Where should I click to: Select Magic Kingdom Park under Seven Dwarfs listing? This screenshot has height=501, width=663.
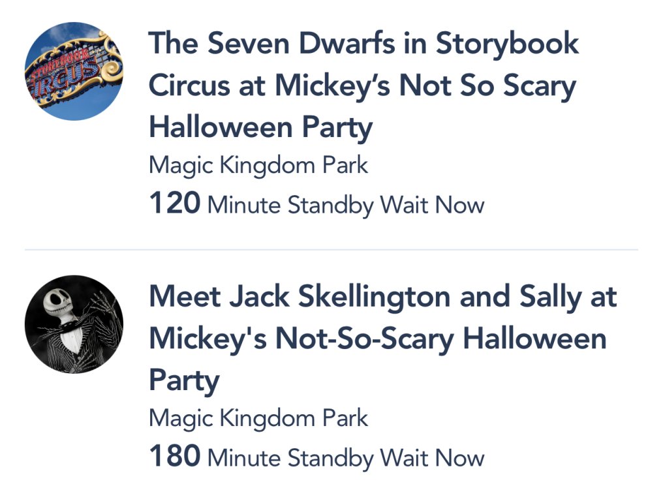(x=258, y=166)
